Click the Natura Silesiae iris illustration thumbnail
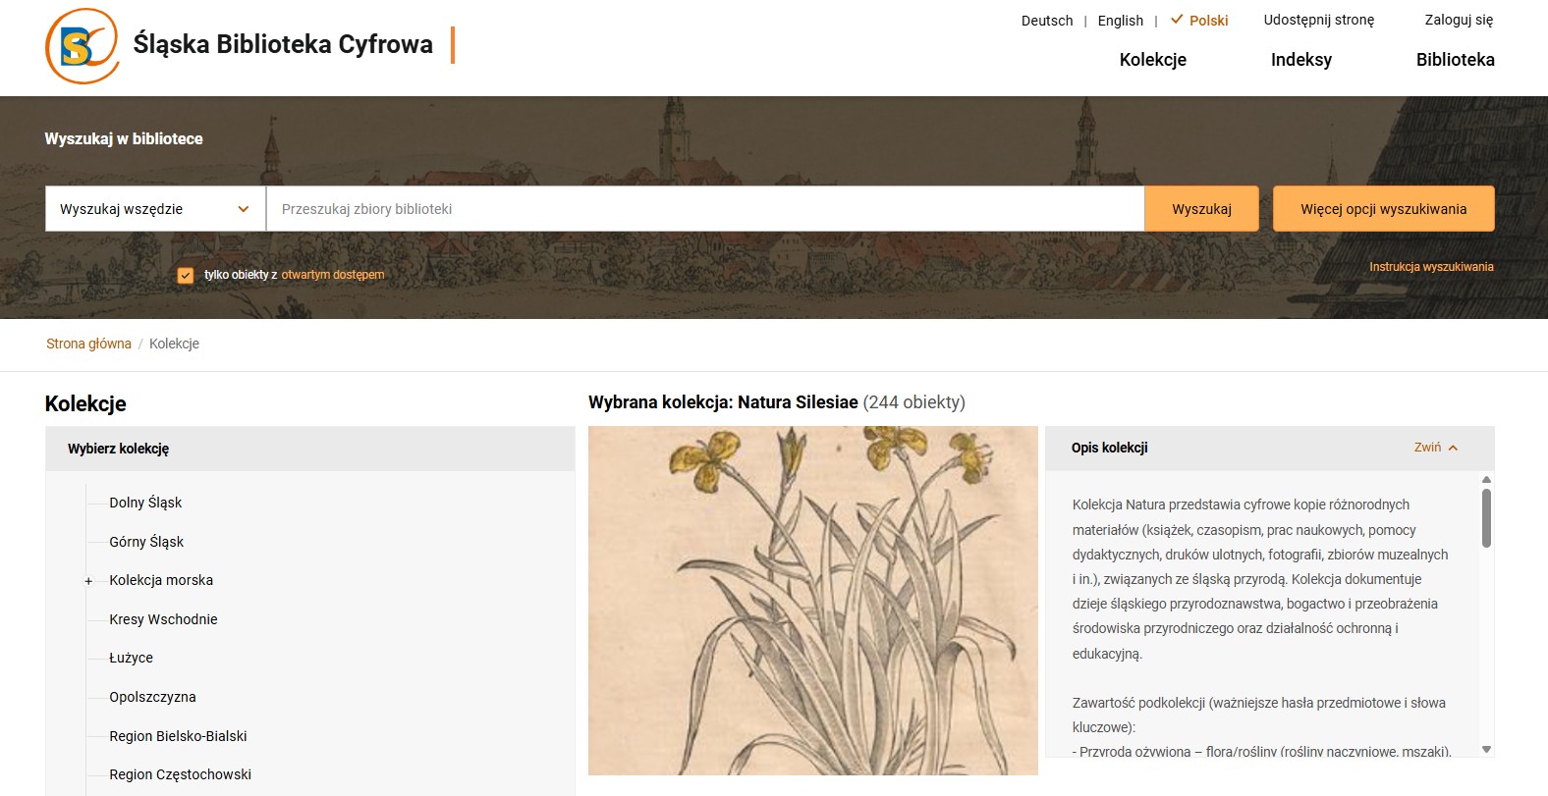Screen dimensions: 1548x796 tap(813, 601)
